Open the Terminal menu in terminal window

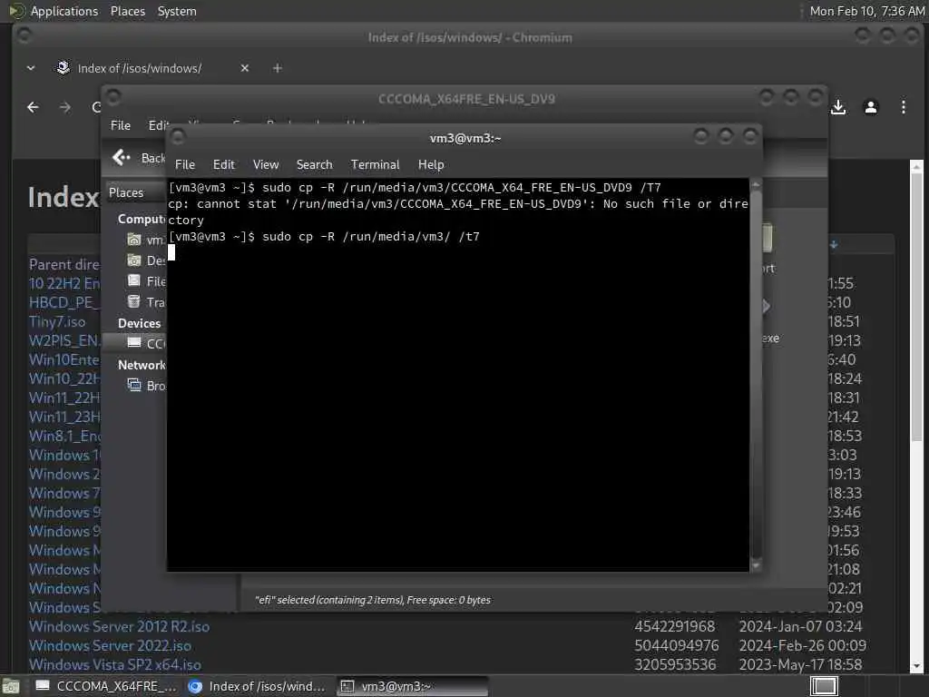pyautogui.click(x=375, y=165)
